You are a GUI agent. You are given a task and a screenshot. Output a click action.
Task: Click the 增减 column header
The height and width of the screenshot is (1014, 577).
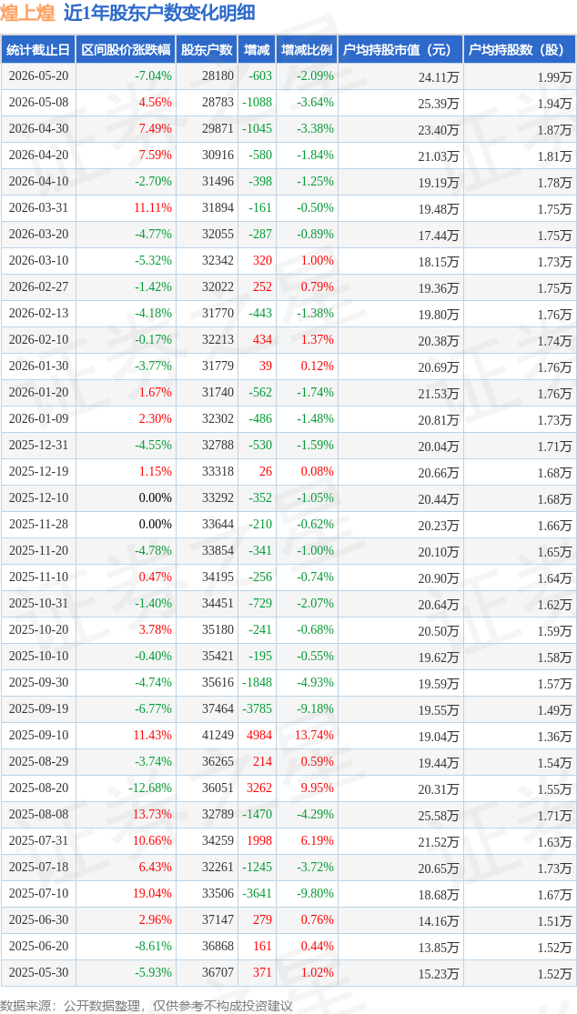coord(257,49)
